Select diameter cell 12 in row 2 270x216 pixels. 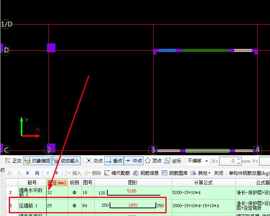coord(57,193)
